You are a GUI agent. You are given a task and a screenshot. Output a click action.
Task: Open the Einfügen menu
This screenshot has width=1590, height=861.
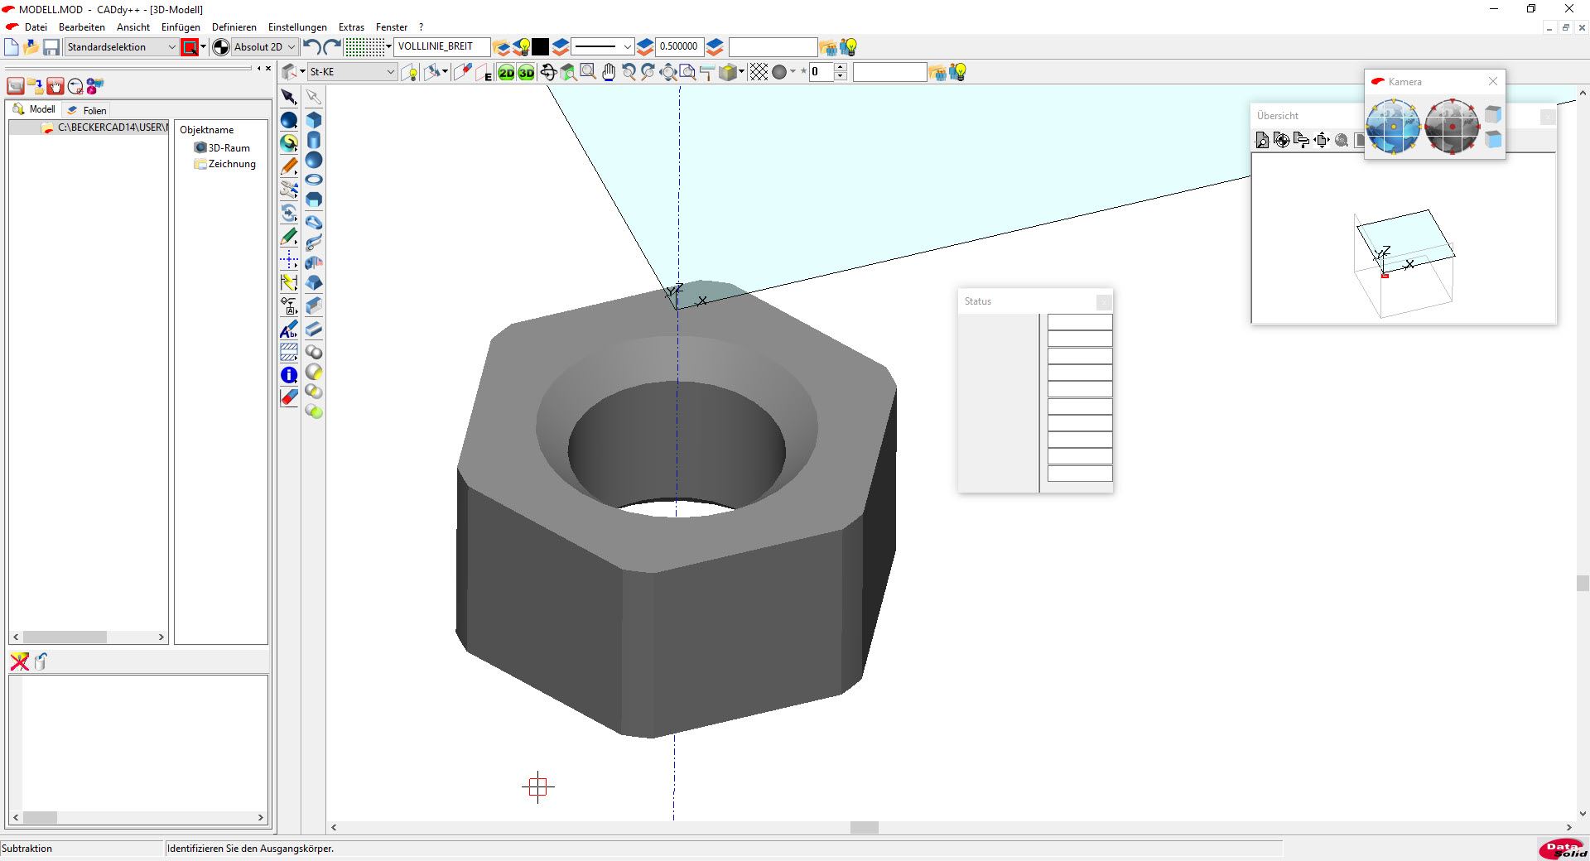(181, 27)
